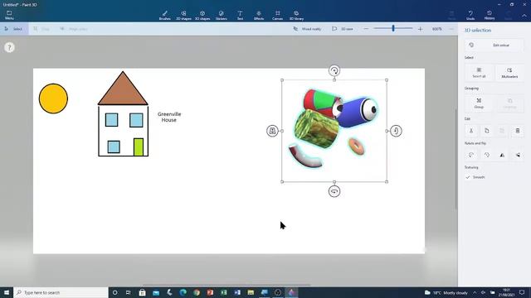Image resolution: width=531 pixels, height=298 pixels.
Task: Click the zoom out minus button
Action: (x=366, y=29)
